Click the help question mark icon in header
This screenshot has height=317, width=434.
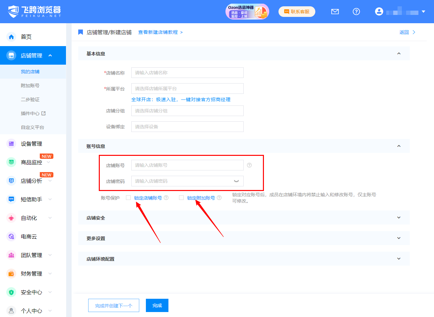point(356,12)
